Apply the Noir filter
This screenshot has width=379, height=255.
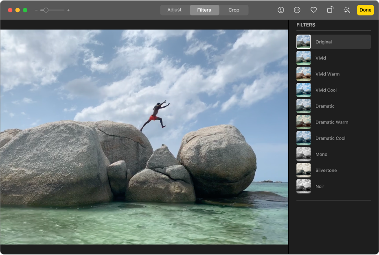[x=333, y=186]
